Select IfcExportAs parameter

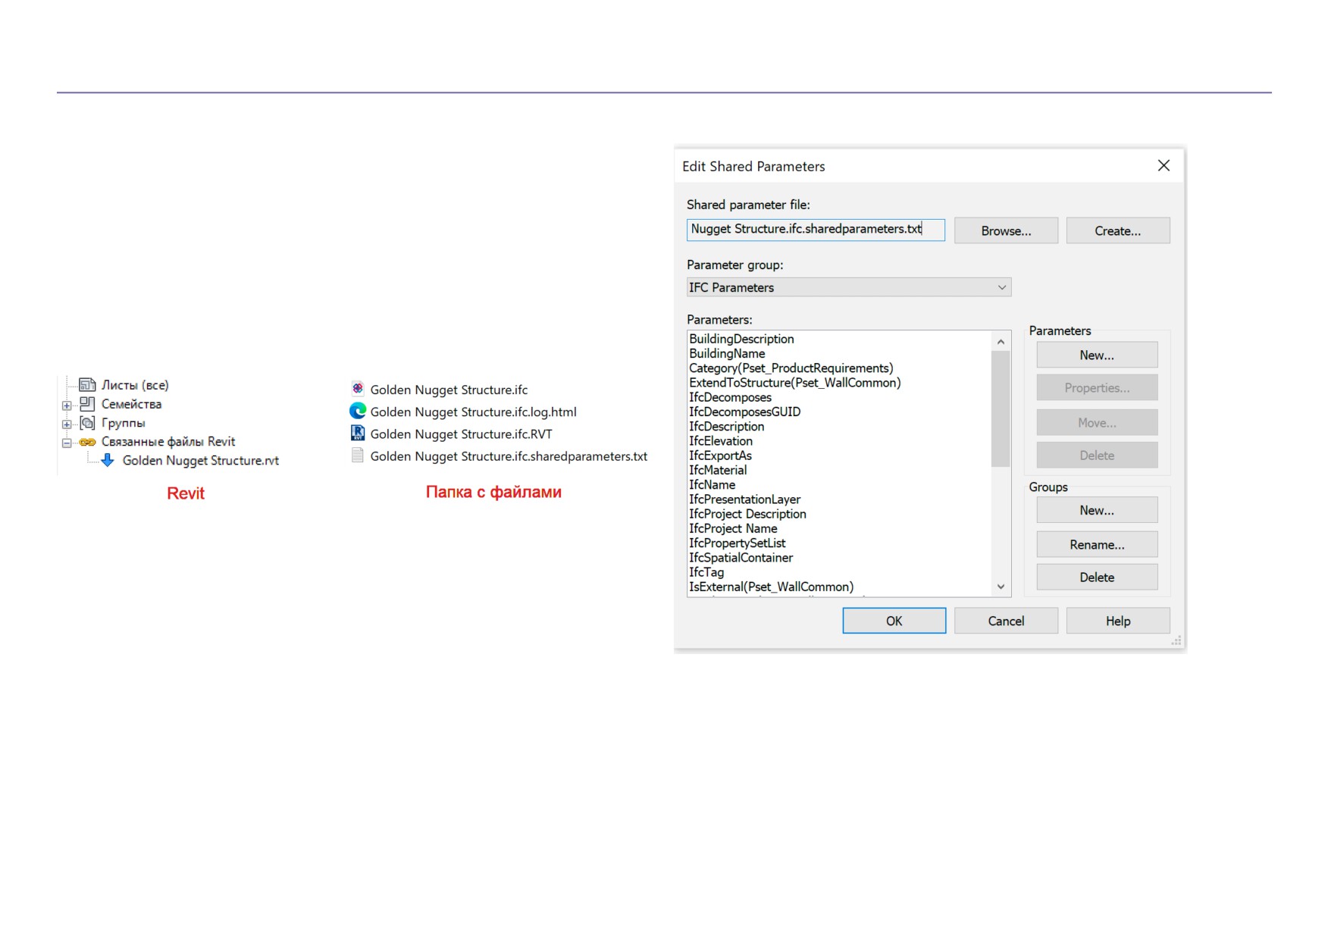pos(720,455)
